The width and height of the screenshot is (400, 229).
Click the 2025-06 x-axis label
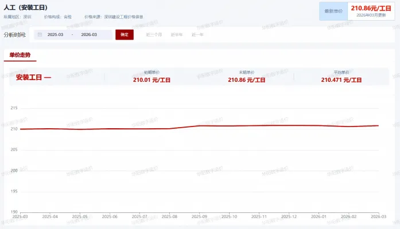point(110,216)
